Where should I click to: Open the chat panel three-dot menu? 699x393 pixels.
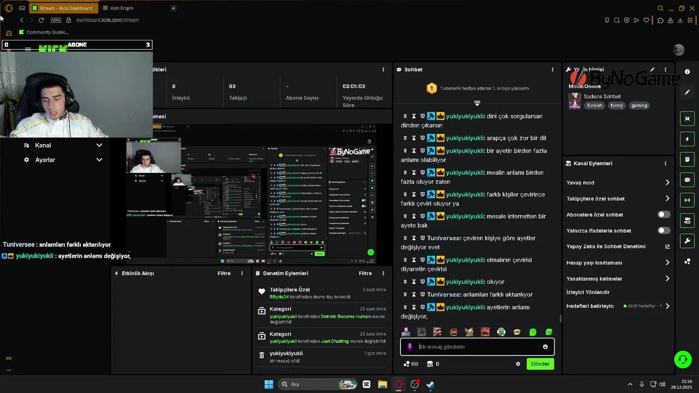point(552,69)
